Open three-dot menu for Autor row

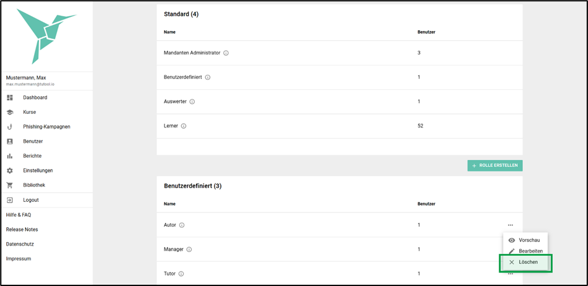510,225
